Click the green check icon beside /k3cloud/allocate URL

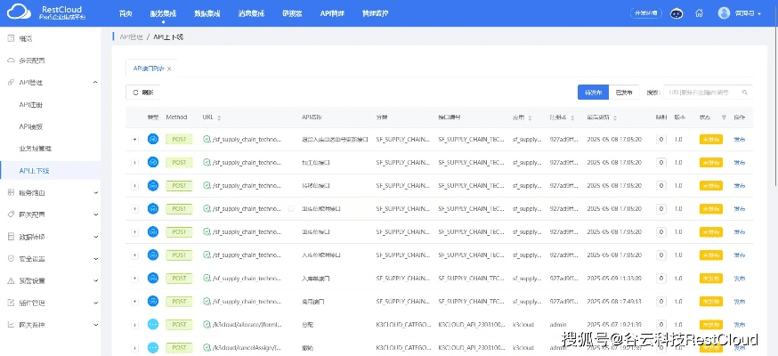[207, 324]
